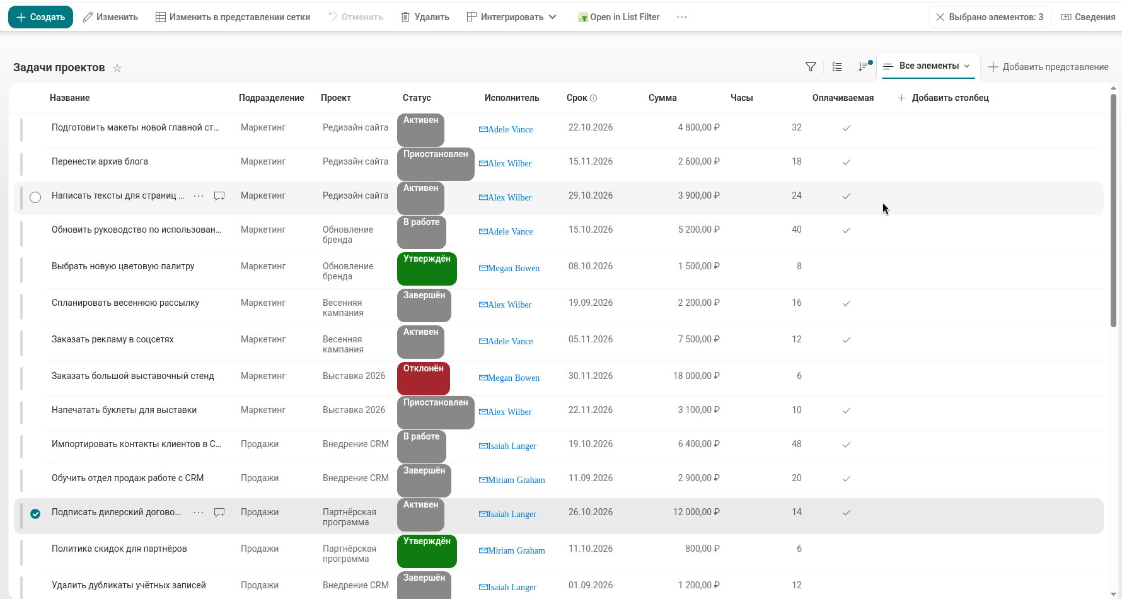Clear selection via Выбрано элементов: 3
Image resolution: width=1122 pixels, height=599 pixels.
point(990,17)
